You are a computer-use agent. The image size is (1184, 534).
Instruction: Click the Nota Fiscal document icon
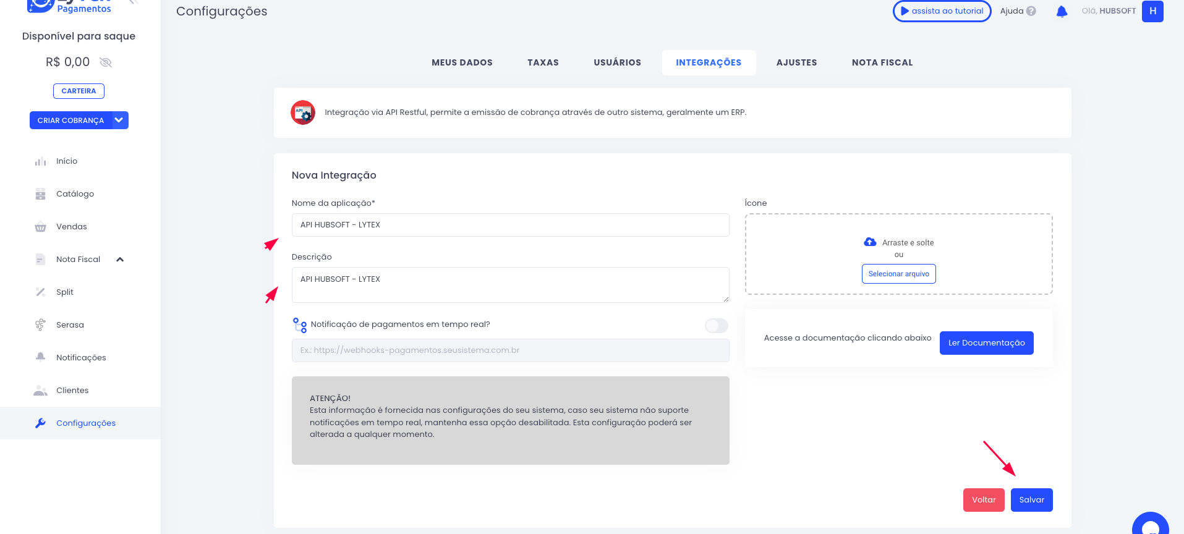41,260
